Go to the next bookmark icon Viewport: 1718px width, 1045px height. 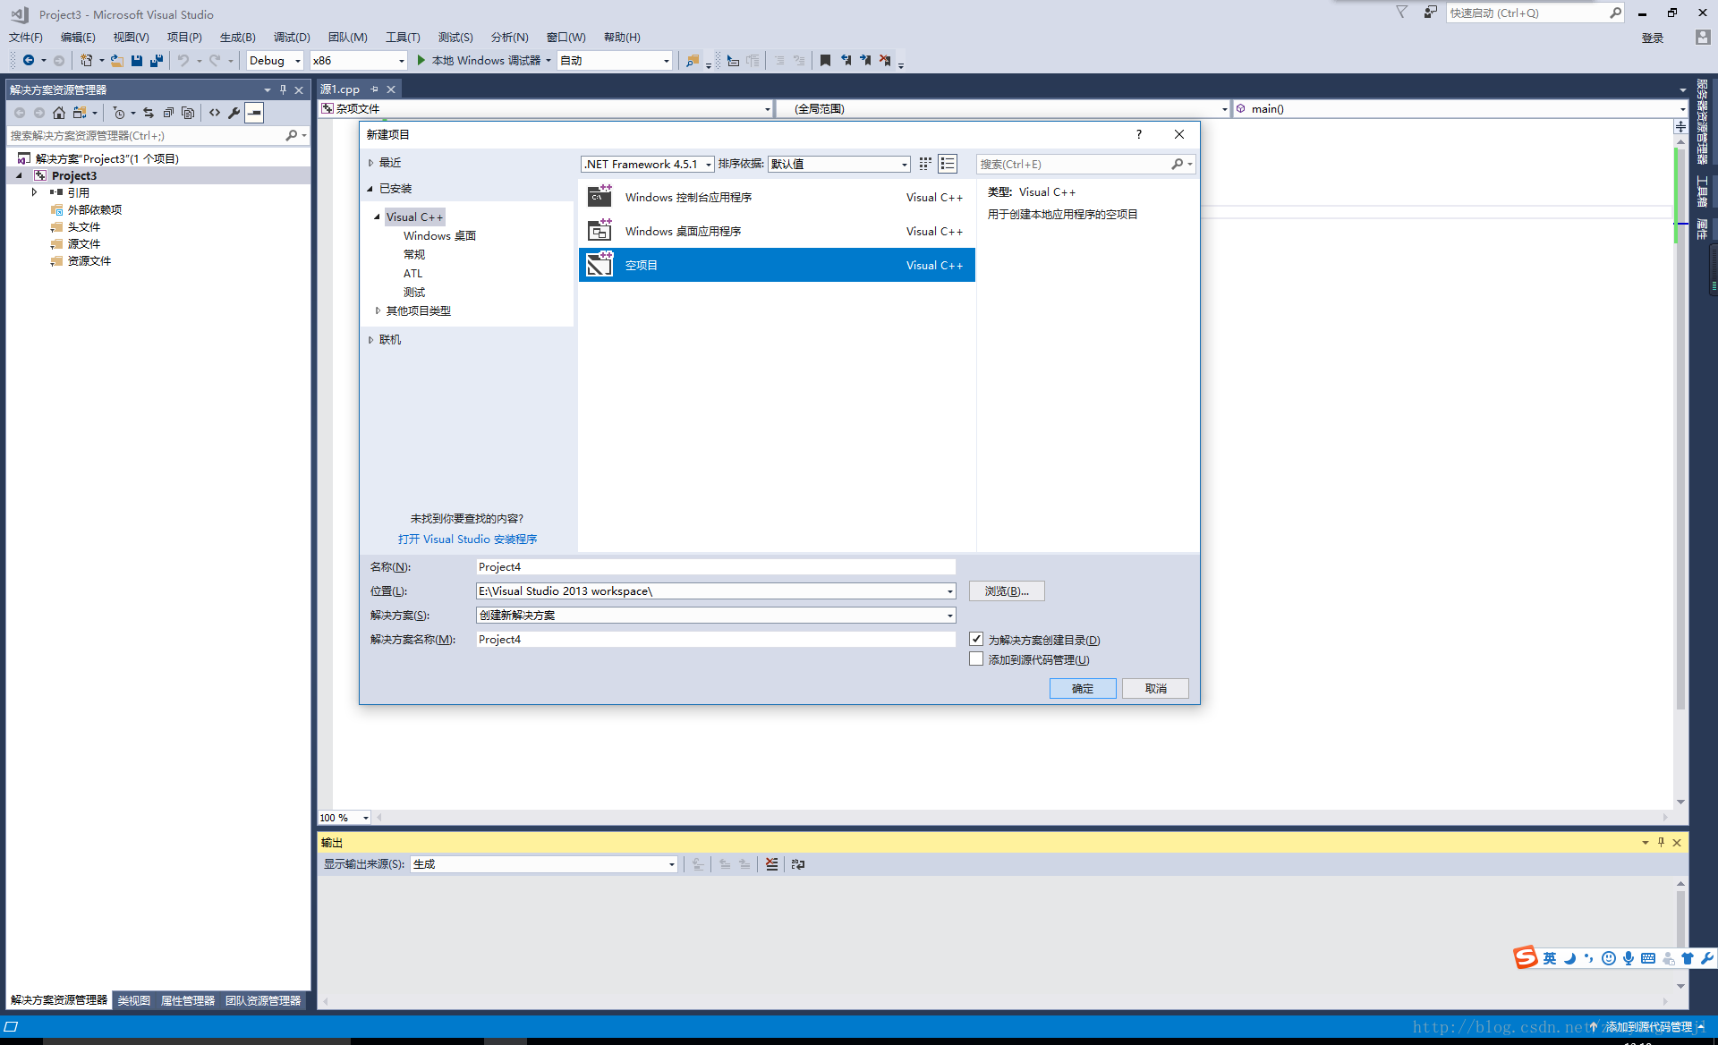[865, 60]
